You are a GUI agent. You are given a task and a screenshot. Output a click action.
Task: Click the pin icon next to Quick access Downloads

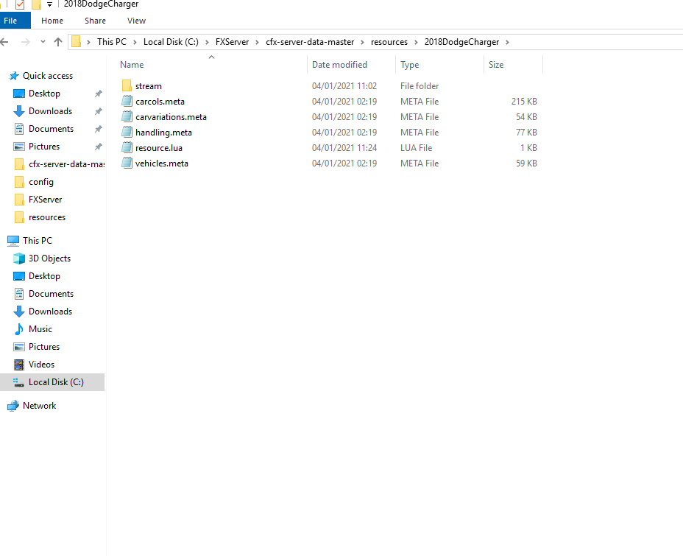click(x=99, y=111)
